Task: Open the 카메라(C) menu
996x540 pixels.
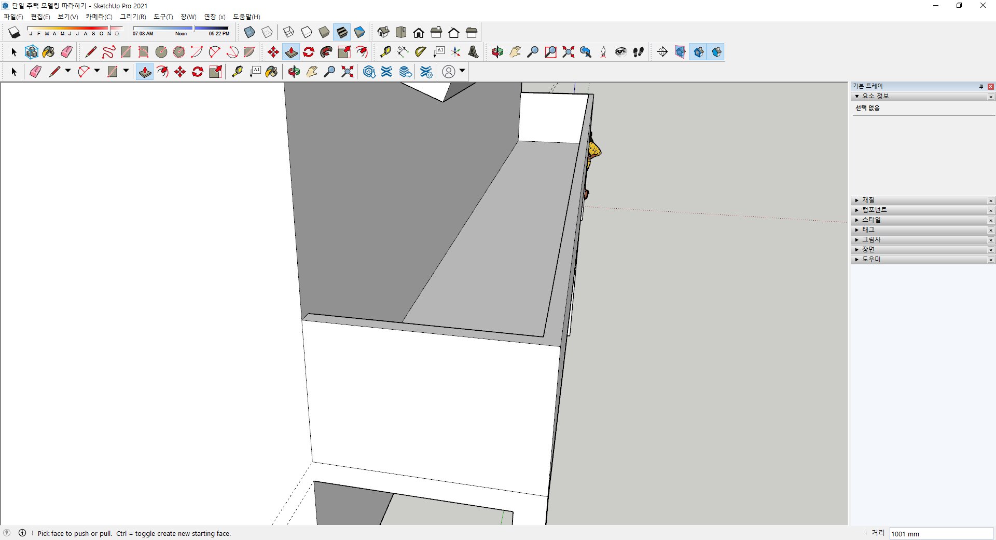Action: [x=99, y=17]
